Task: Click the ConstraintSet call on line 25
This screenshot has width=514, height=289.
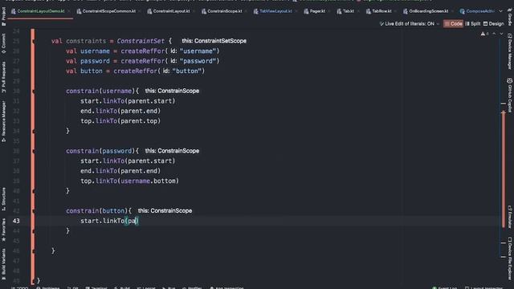Action: click(x=141, y=41)
